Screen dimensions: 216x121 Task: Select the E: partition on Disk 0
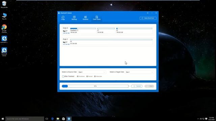click(x=106, y=31)
